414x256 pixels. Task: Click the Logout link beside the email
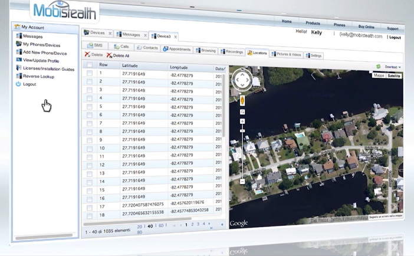(395, 37)
